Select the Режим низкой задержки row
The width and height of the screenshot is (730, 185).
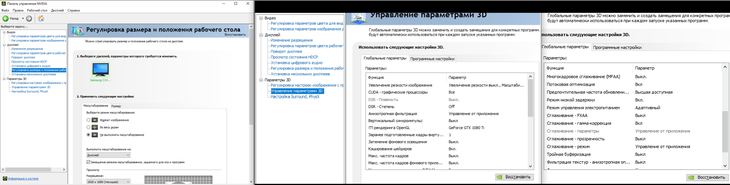point(633,100)
